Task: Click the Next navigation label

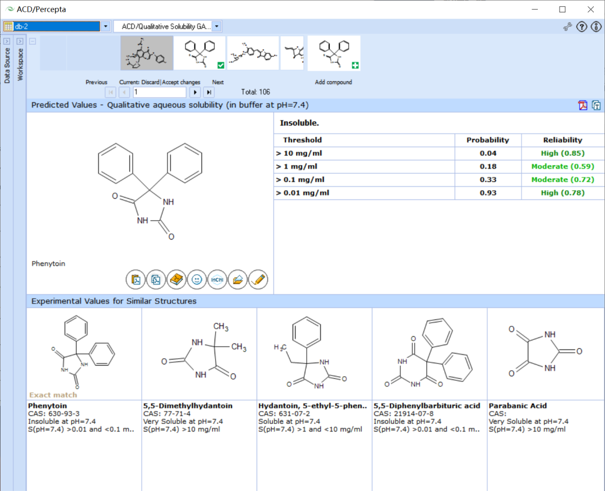Action: pyautogui.click(x=217, y=82)
